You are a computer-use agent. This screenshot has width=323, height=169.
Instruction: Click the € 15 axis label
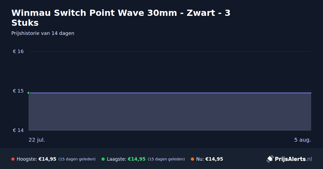click(18, 91)
